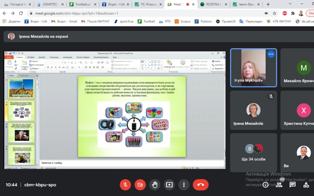Open the Activities shapes icon
This screenshot has height=196, width=314.
pyautogui.click(x=306, y=185)
